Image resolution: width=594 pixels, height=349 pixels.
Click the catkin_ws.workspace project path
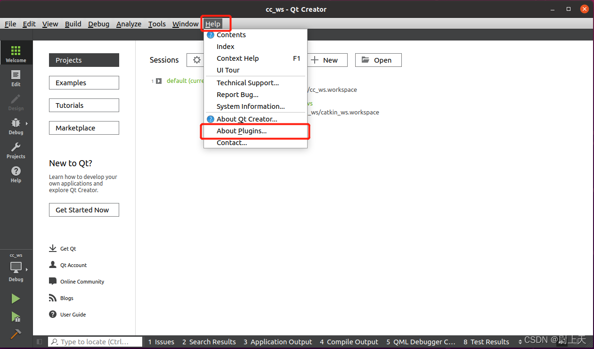[343, 112]
